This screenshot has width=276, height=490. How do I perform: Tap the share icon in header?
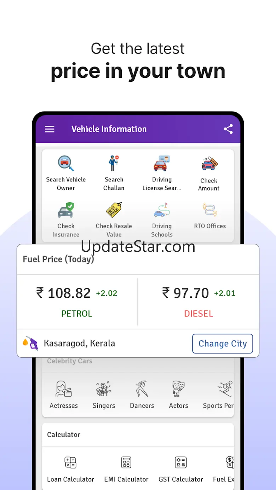tap(228, 129)
